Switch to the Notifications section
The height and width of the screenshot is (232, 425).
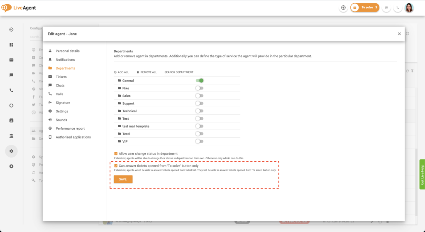(x=65, y=60)
